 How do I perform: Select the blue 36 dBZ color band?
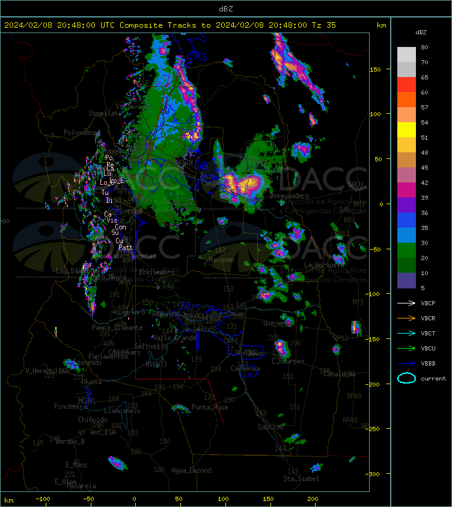click(406, 220)
